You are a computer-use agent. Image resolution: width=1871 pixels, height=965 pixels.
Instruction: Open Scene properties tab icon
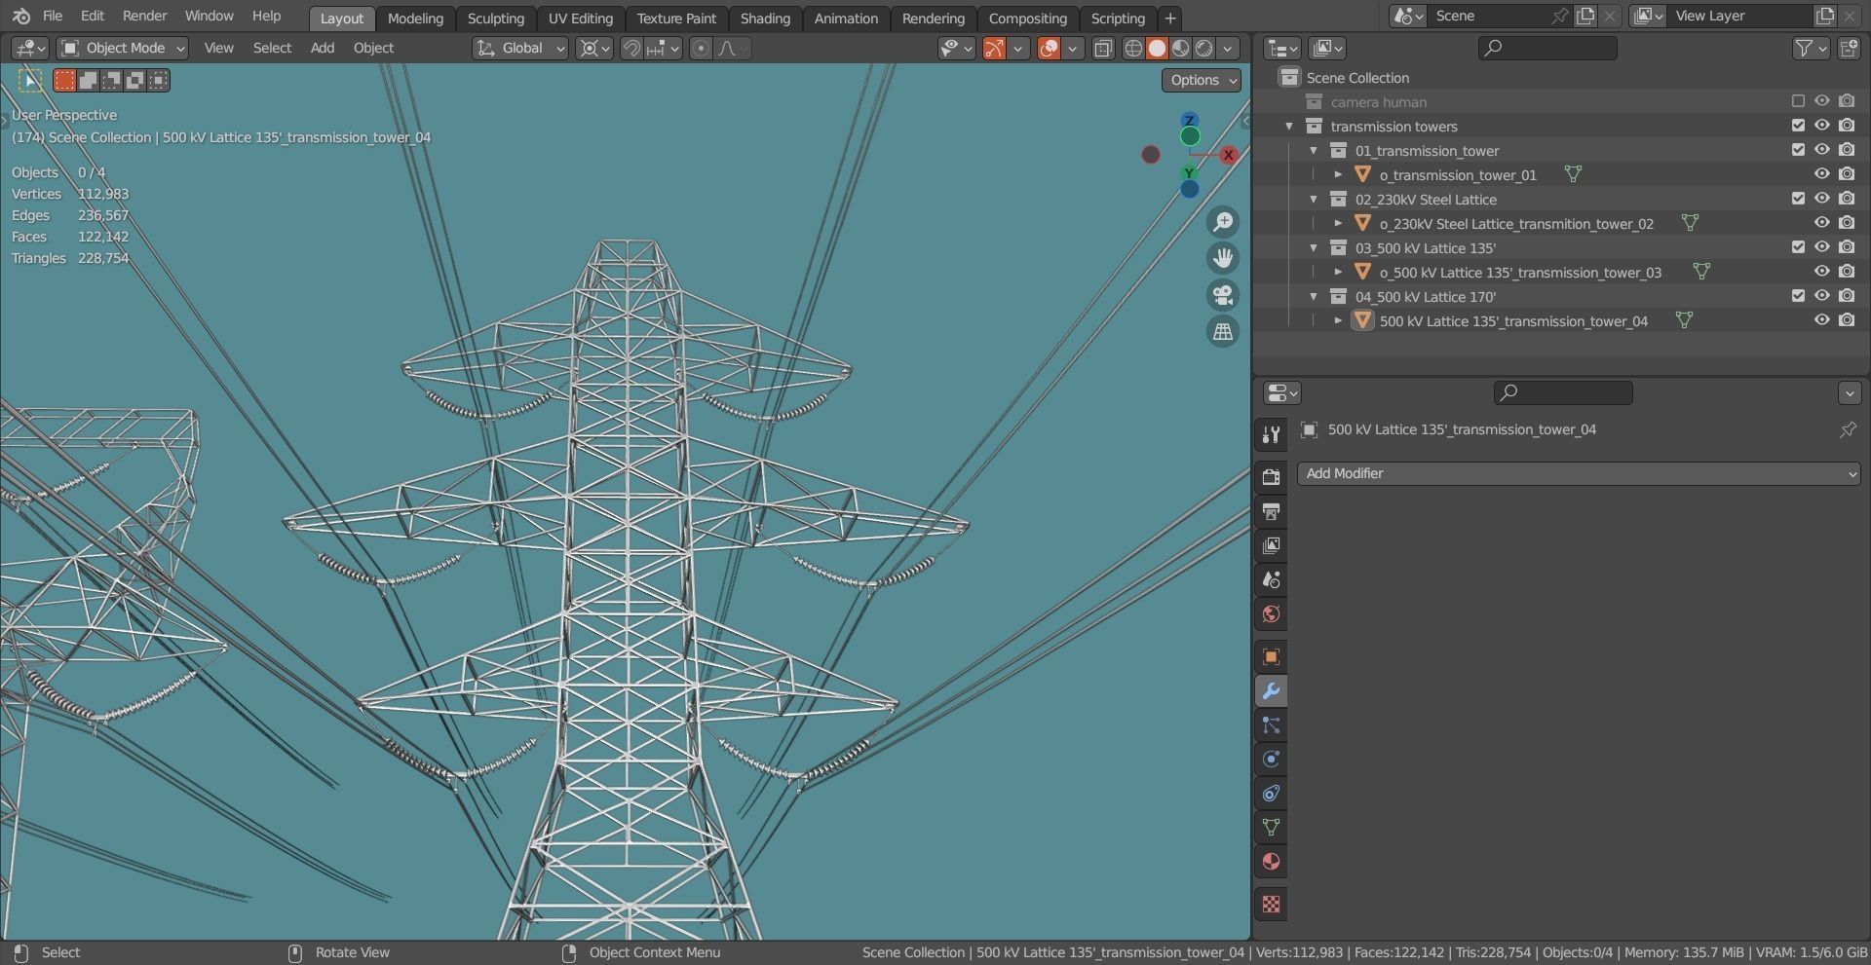1271,579
